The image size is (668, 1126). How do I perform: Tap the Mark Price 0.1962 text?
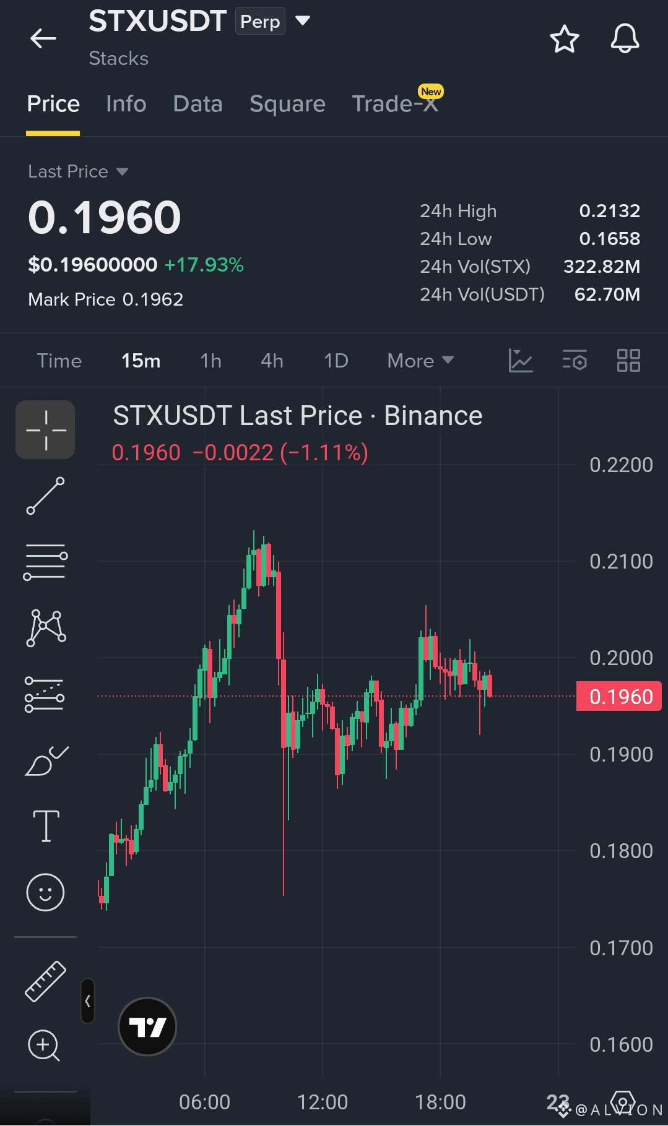pos(106,299)
